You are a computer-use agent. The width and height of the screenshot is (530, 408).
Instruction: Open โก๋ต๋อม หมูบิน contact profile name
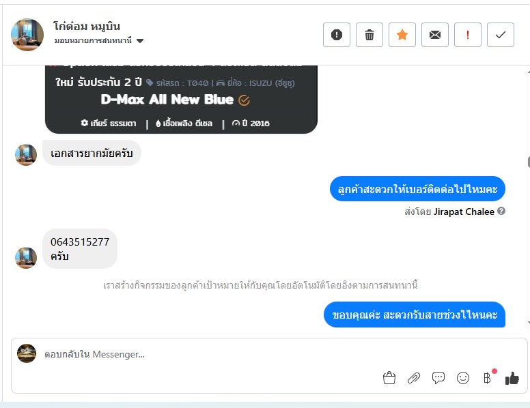pos(87,26)
